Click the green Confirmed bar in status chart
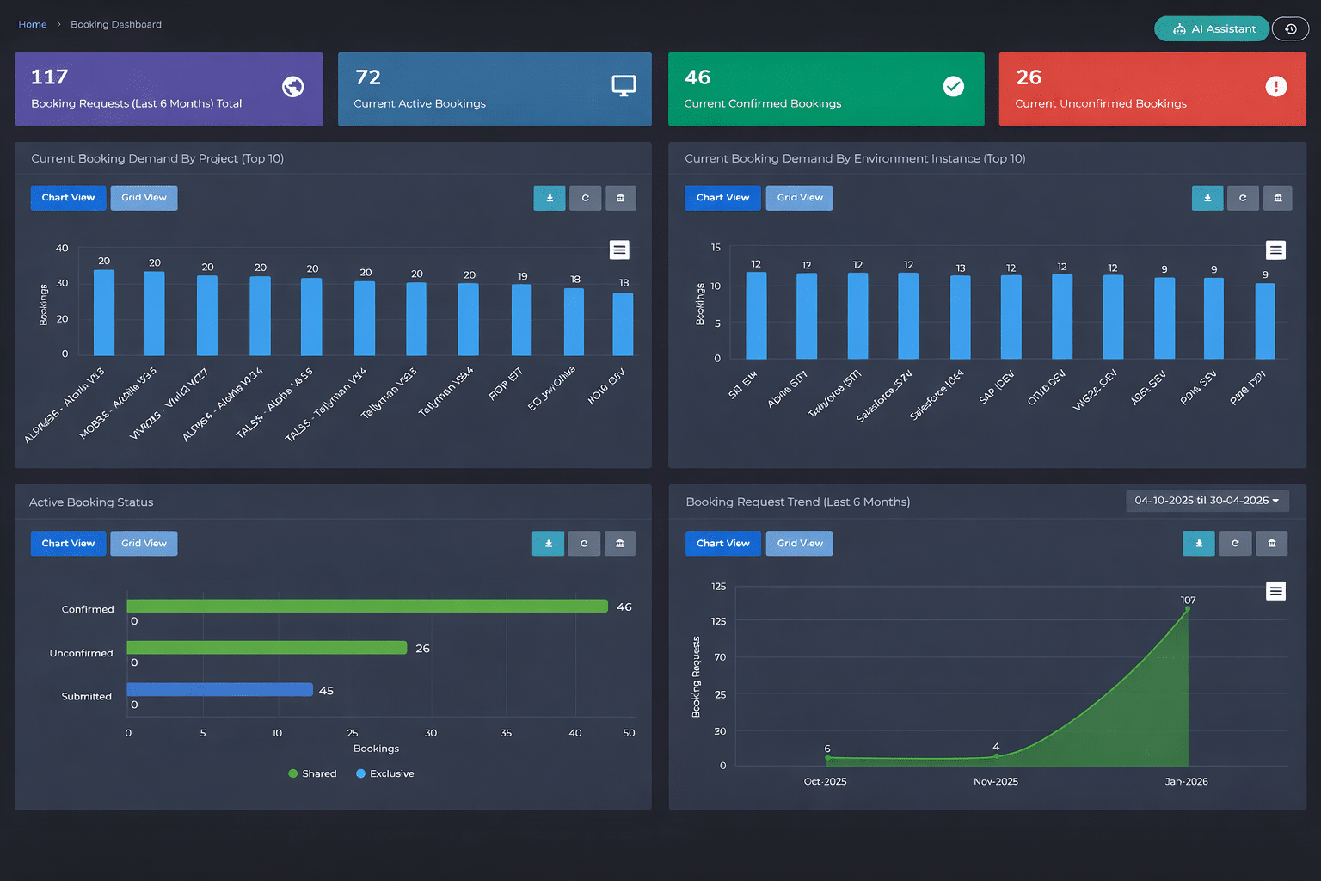The width and height of the screenshot is (1321, 881). [x=367, y=607]
